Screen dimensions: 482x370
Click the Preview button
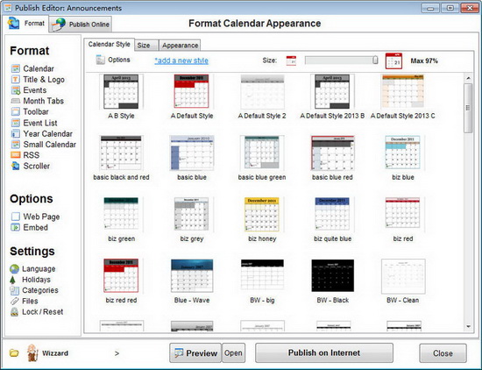tap(195, 353)
